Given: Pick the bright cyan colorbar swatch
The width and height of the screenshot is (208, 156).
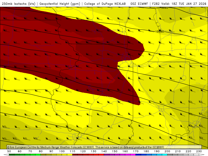Looking at the screenshot, I should pyautogui.click(x=165, y=155).
